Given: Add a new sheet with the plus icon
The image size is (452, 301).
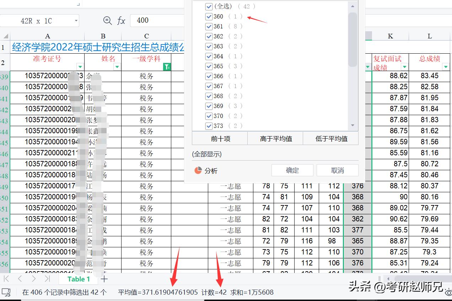Looking at the screenshot, I should click(x=104, y=279).
